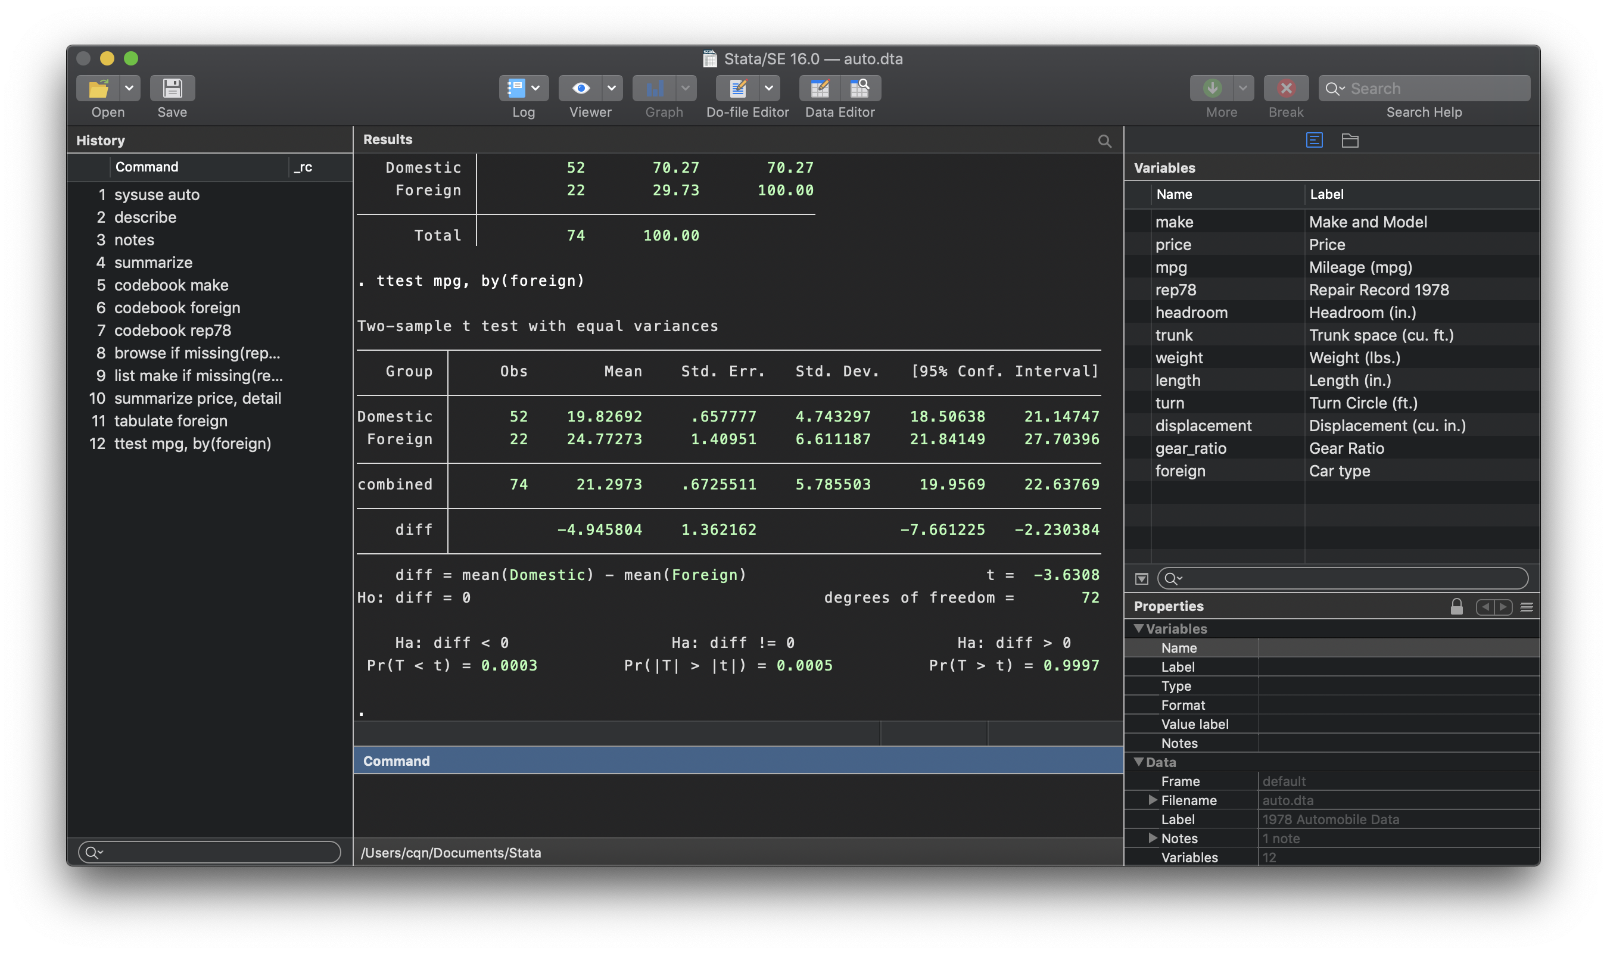Viewport: 1607px width, 954px height.
Task: Click the working directory path in status bar
Action: coord(451,852)
